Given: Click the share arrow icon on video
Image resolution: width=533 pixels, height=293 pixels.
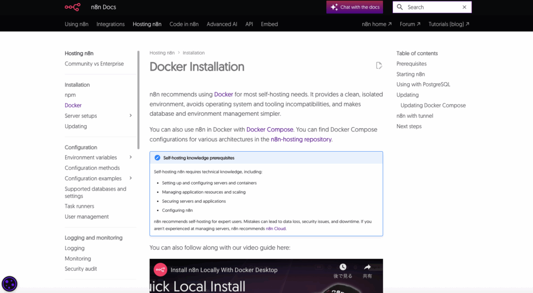Looking at the screenshot, I should (367, 267).
